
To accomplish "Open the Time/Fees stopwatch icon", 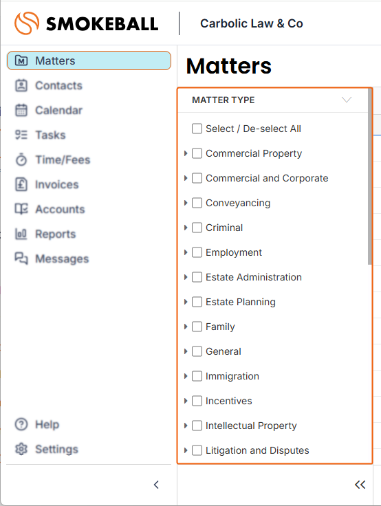I will [x=21, y=159].
